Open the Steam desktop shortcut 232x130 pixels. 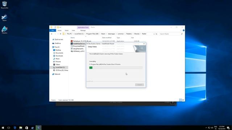coord(4,18)
